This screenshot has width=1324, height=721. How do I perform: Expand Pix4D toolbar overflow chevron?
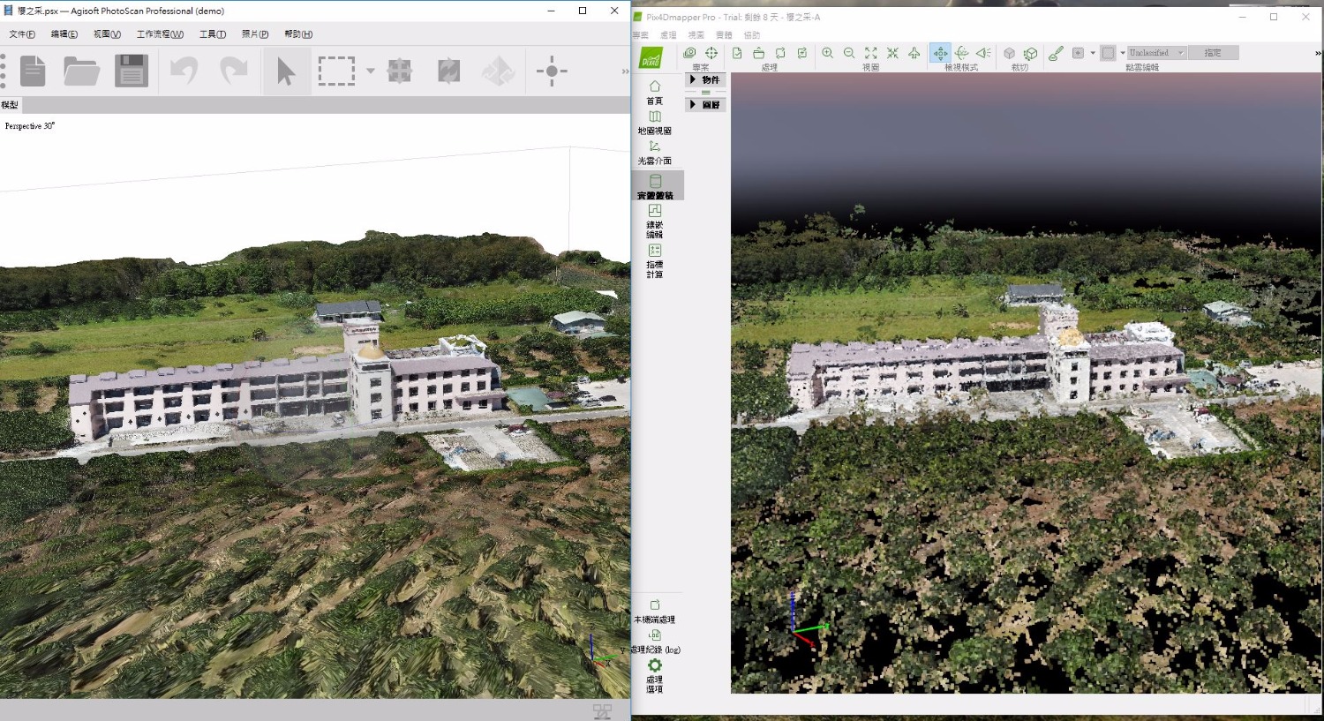coord(1319,54)
